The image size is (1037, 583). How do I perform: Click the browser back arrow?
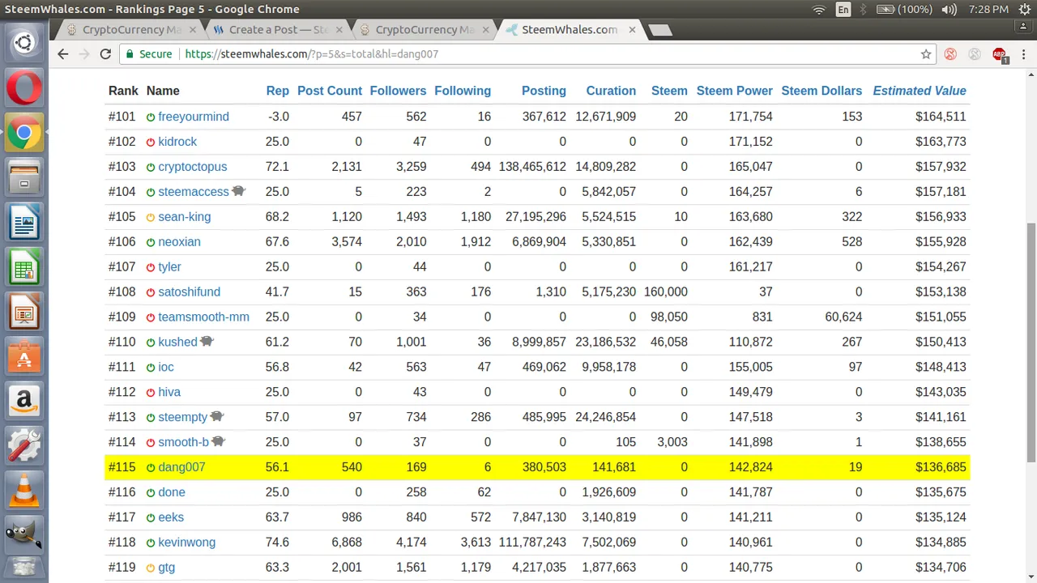(x=63, y=54)
